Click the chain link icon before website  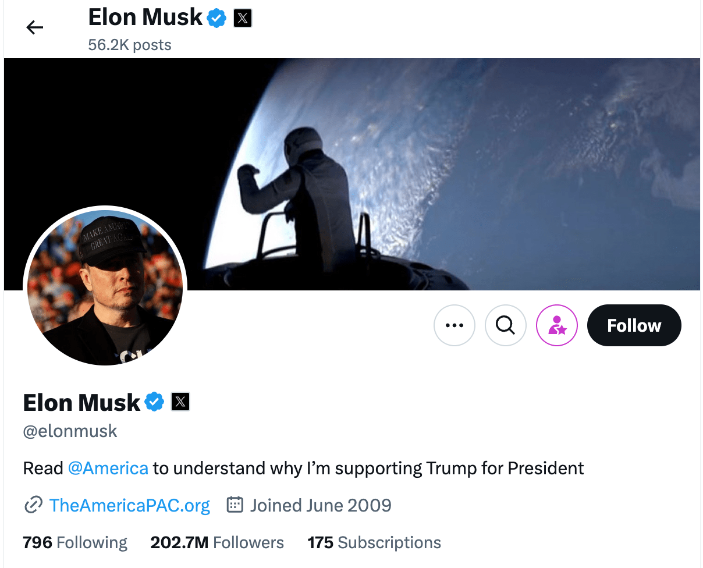[x=33, y=505]
